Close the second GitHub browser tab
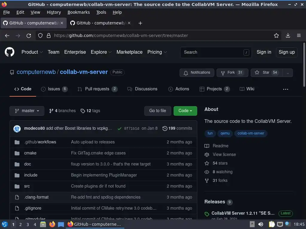306x229 pixels. [x=129, y=23]
